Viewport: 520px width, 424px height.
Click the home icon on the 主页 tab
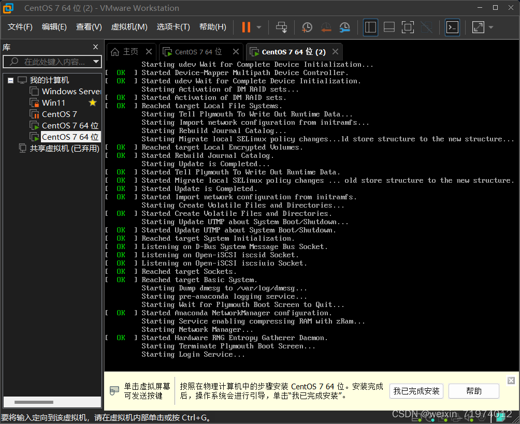pos(115,52)
